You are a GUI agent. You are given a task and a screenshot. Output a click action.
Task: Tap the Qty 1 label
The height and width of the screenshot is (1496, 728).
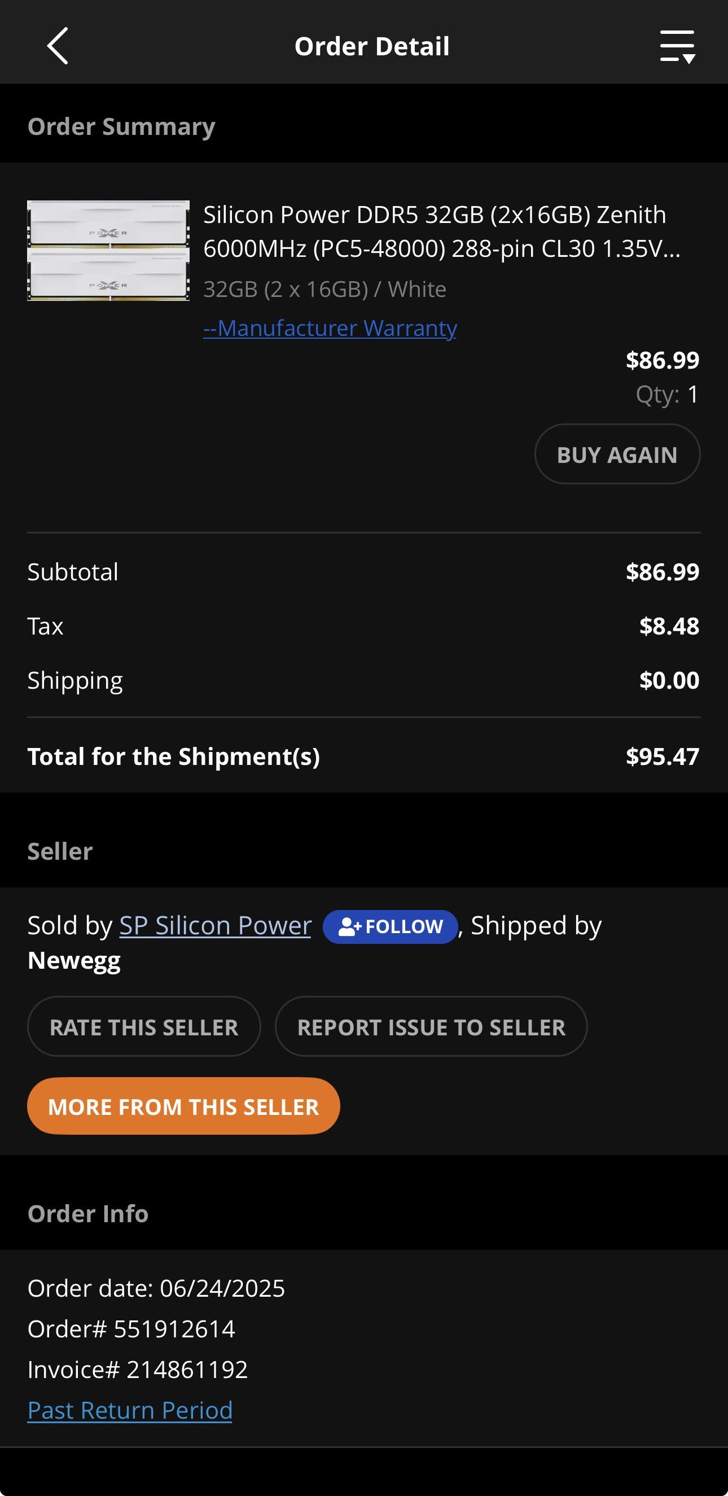pyautogui.click(x=666, y=395)
